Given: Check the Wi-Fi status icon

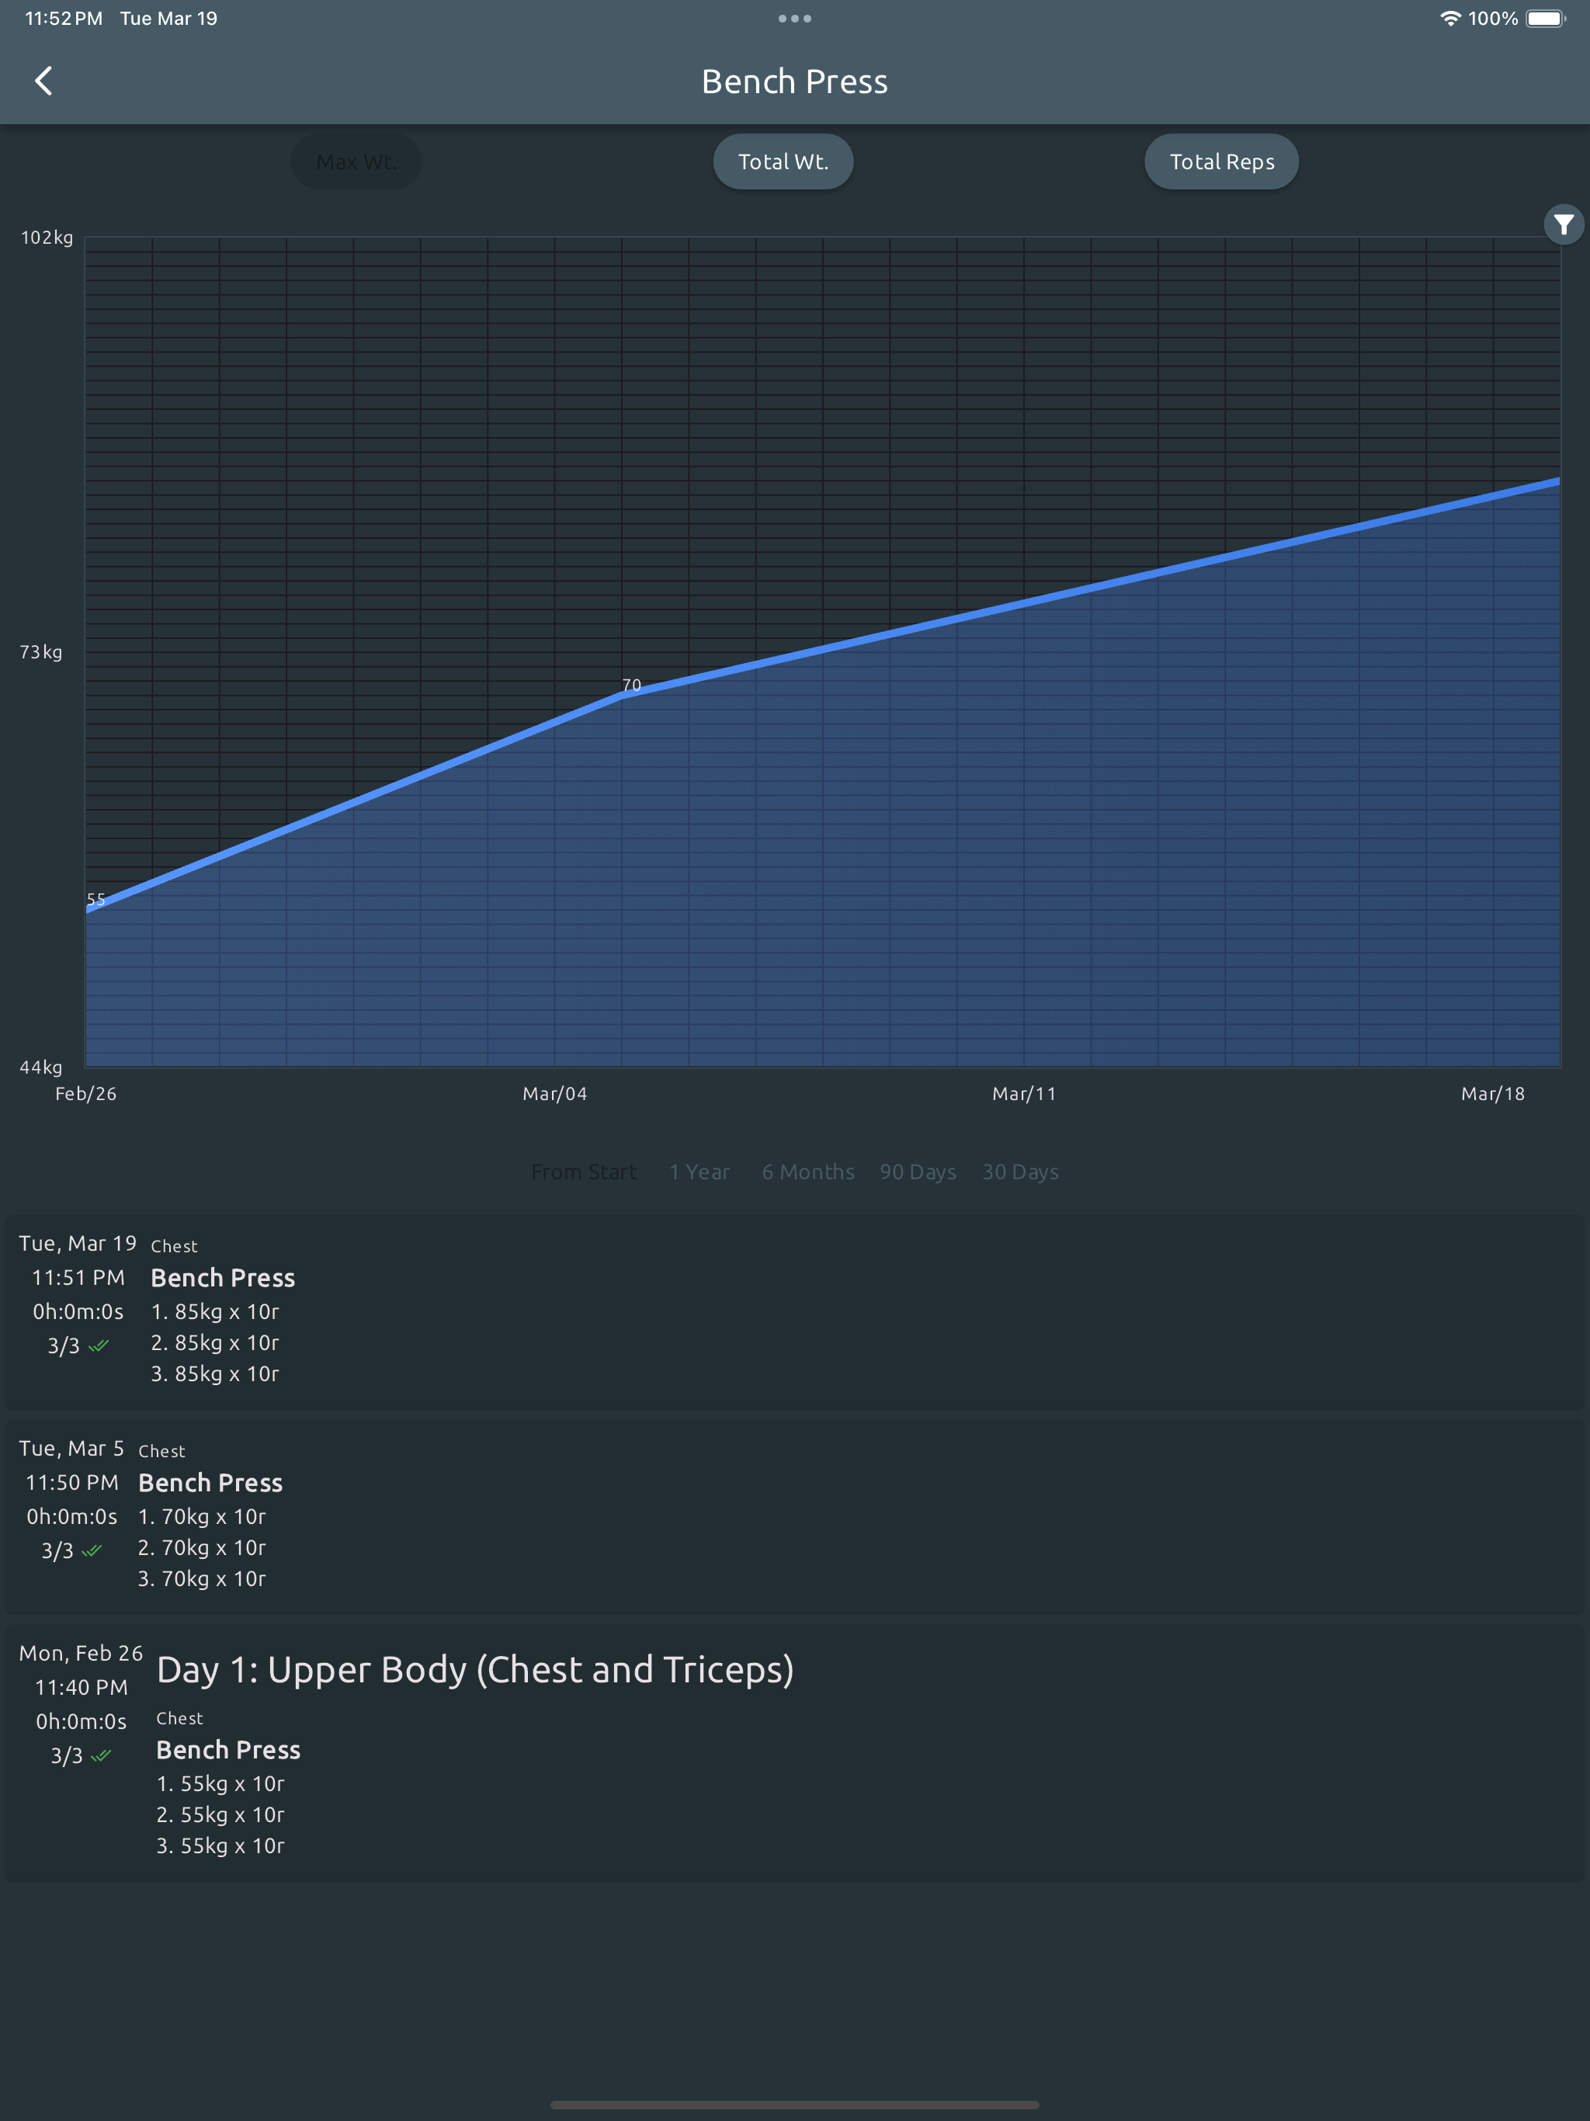Looking at the screenshot, I should (1450, 18).
